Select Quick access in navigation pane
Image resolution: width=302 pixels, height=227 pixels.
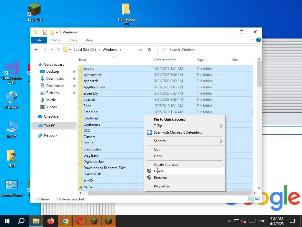click(x=54, y=64)
